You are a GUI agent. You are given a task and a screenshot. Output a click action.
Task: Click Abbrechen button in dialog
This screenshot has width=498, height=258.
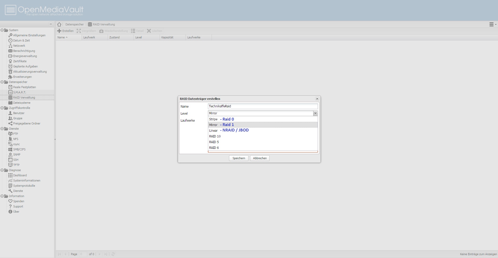[x=260, y=158]
